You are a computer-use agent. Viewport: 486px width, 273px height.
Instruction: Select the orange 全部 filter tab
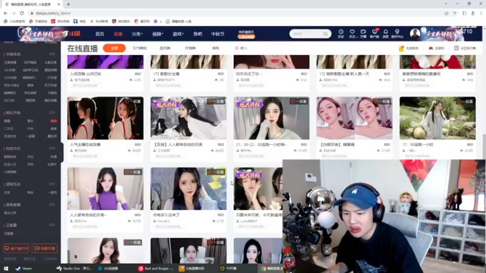pos(114,49)
